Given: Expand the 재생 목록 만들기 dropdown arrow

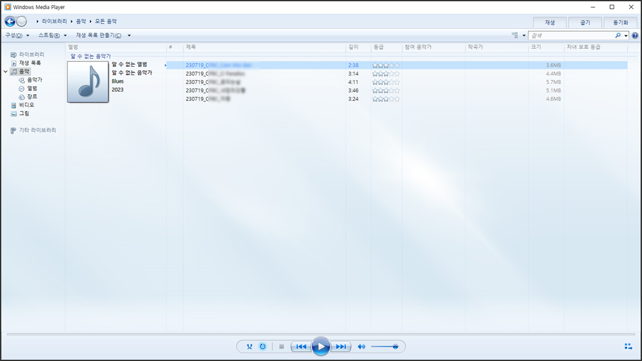Looking at the screenshot, I should 129,35.
